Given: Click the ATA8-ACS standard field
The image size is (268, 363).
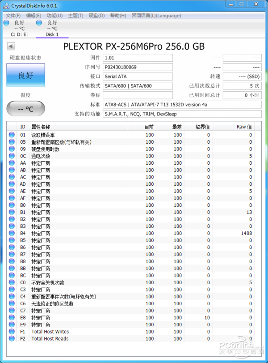Looking at the screenshot, I should point(182,105).
